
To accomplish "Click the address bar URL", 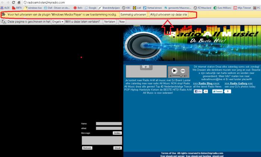I will click(x=46, y=3).
